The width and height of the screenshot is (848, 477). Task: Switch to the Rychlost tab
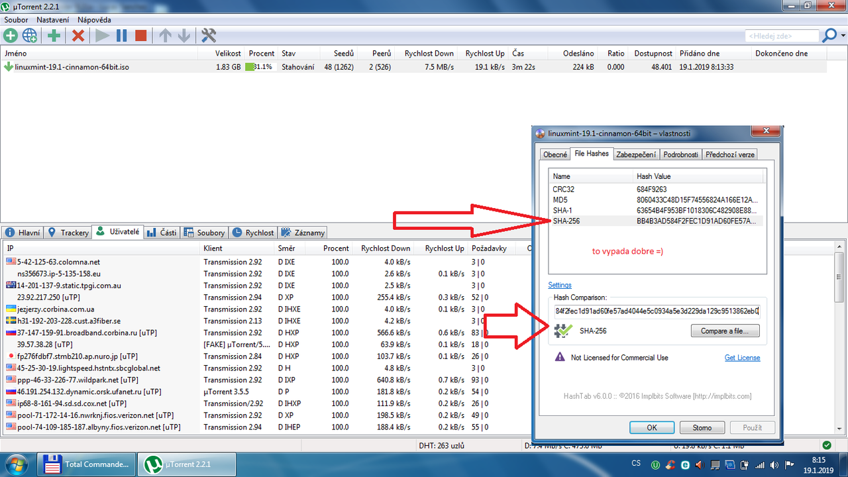pyautogui.click(x=253, y=233)
